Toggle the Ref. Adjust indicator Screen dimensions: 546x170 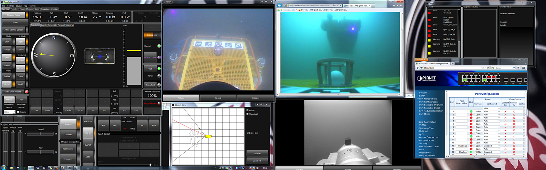[x=159, y=85]
